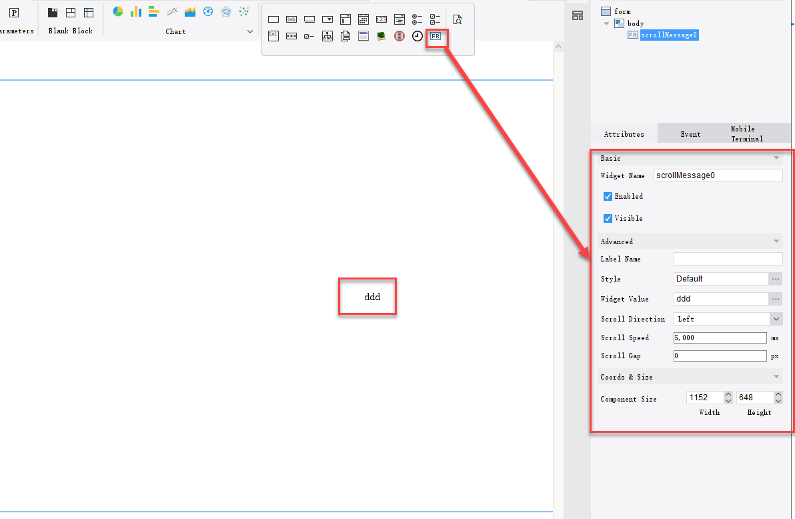Open Widget Value editor ellipsis button
The height and width of the screenshot is (519, 795).
tap(776, 299)
